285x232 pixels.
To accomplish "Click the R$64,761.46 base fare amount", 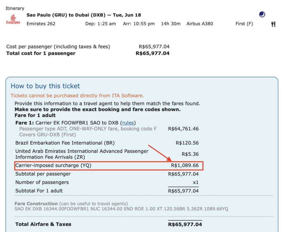I will pos(183,129).
